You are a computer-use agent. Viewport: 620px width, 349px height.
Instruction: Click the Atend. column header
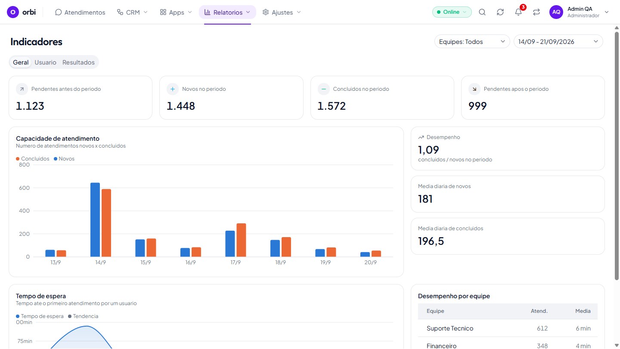(x=539, y=311)
